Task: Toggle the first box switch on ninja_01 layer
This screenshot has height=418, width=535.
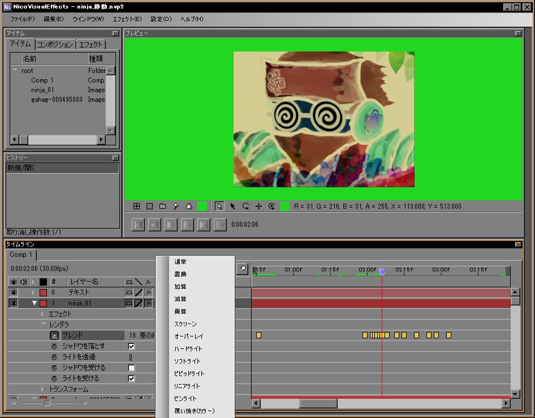Action: [129, 303]
